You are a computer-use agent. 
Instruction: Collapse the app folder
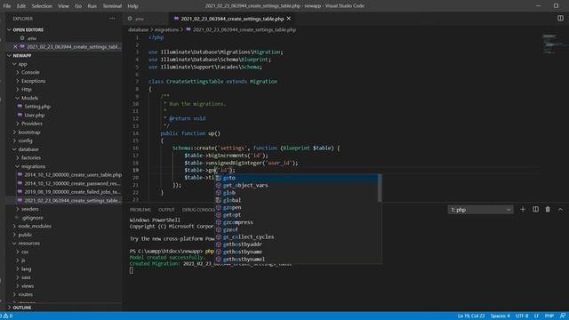22,64
